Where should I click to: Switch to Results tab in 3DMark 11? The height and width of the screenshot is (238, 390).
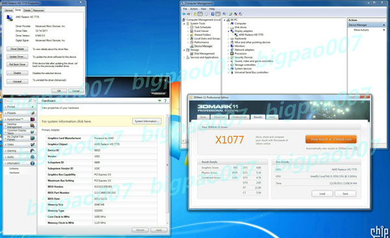click(258, 117)
